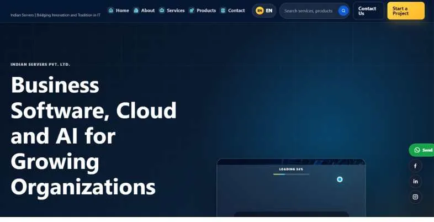Open the LinkedIn social icon
434x222 pixels.
coord(415,182)
